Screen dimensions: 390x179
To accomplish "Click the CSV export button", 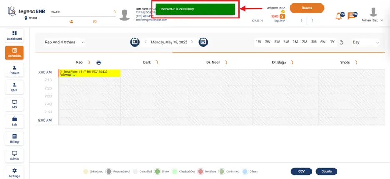I will [x=301, y=171].
